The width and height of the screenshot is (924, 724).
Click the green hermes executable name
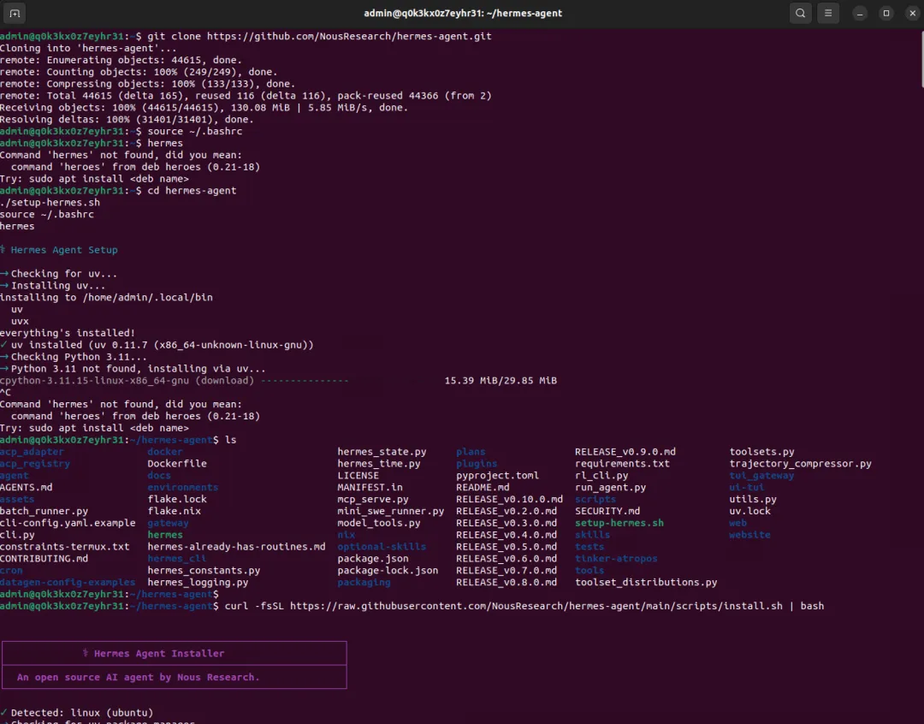[165, 535]
